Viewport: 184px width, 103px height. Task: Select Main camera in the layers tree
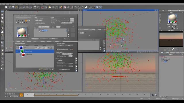click(x=166, y=59)
